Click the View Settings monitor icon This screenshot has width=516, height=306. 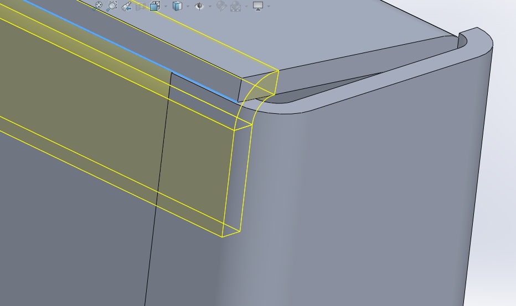257,6
